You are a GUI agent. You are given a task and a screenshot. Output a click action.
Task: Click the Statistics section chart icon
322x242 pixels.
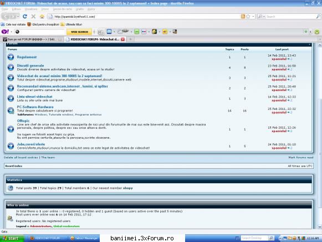click(x=11, y=188)
